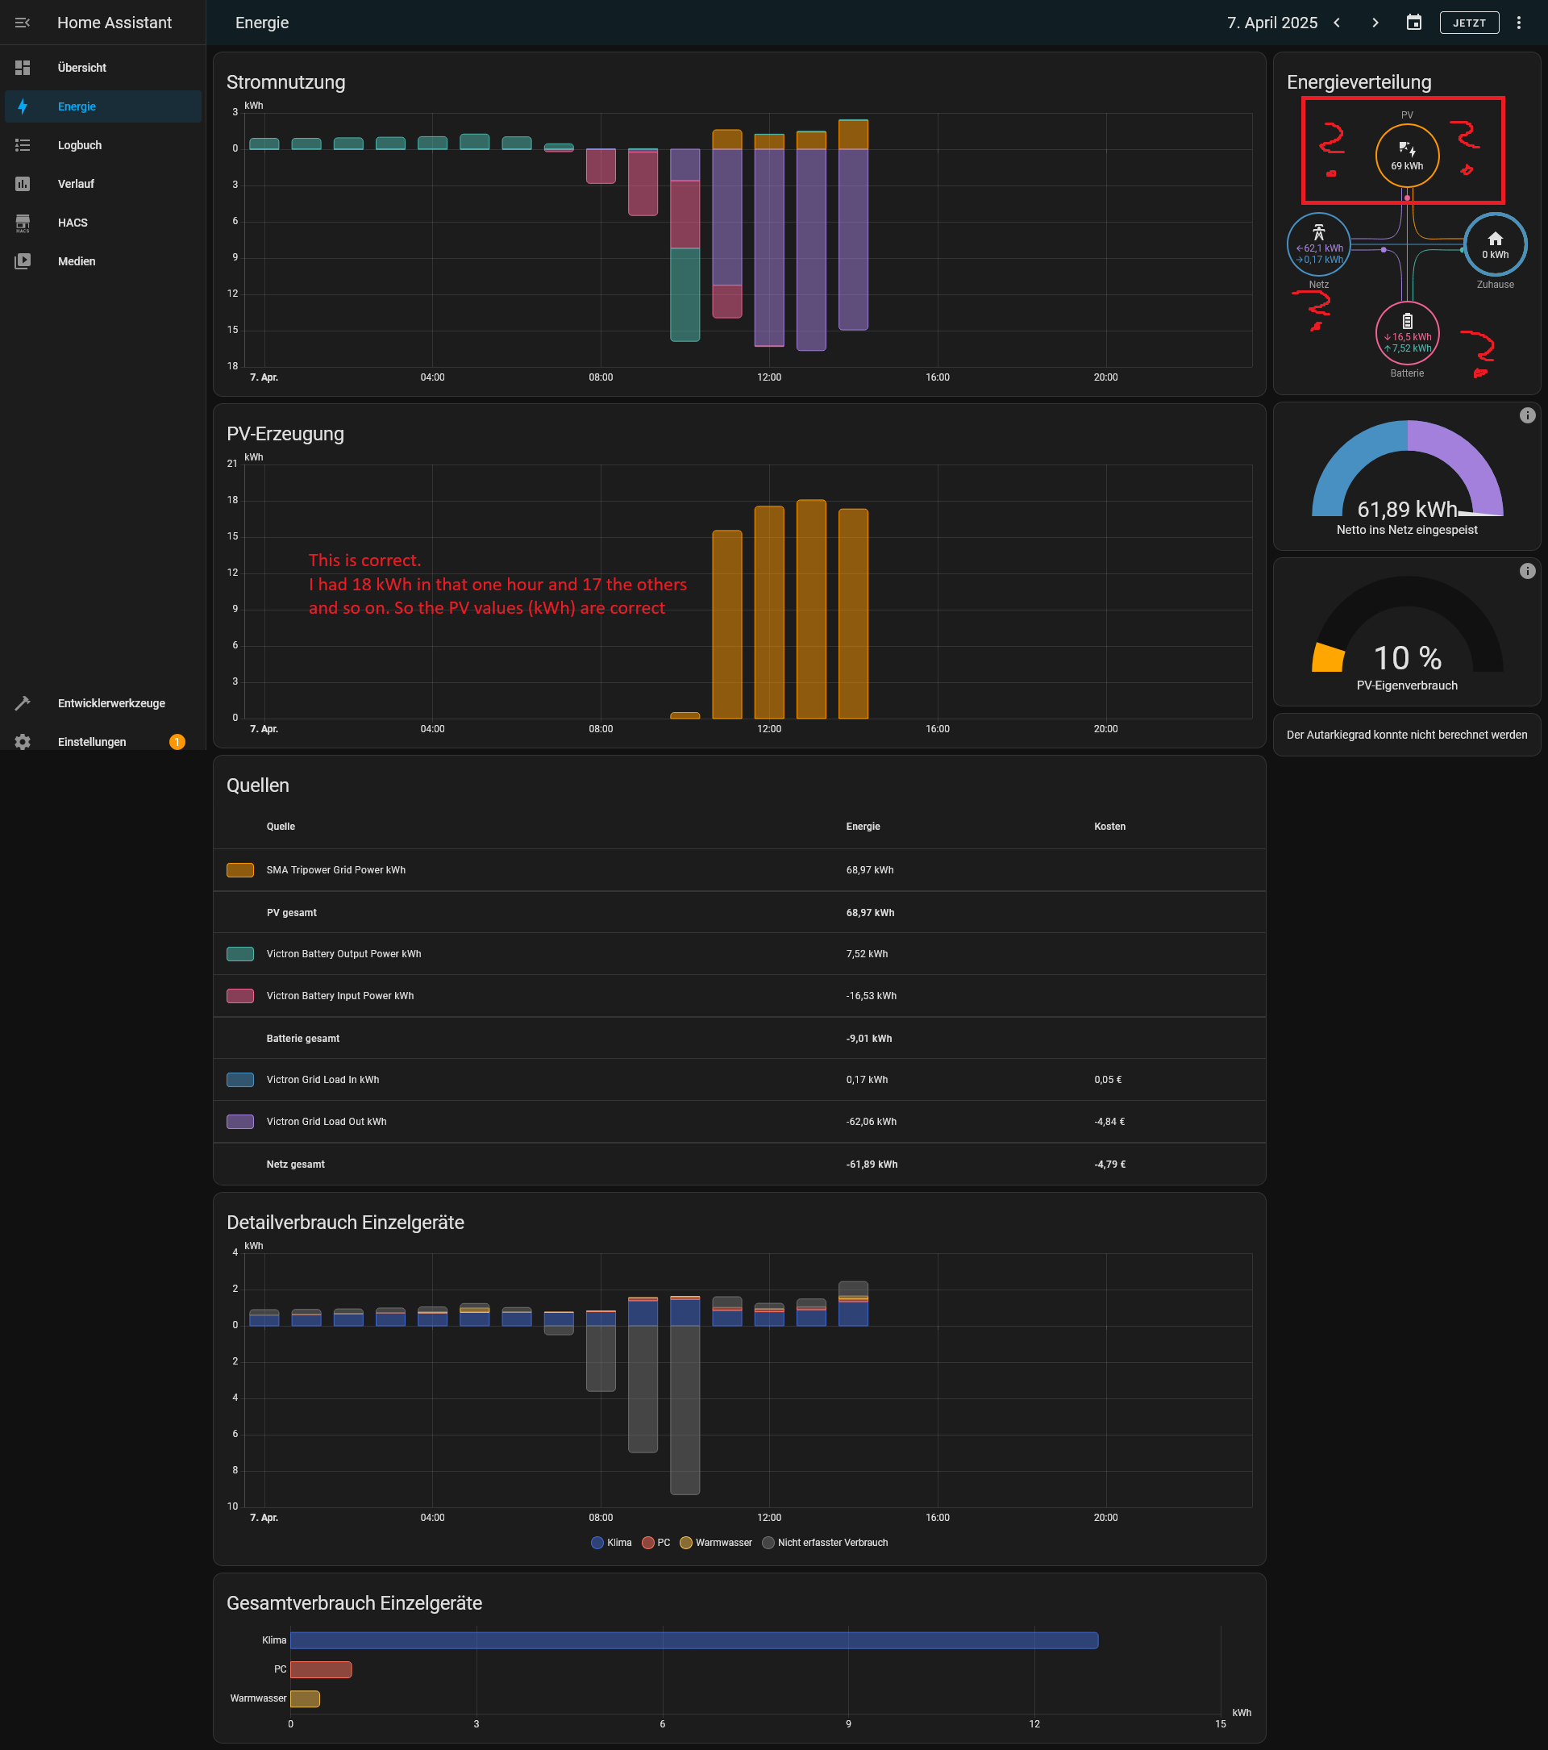
Task: Toggle Warmwasser in the chart legend
Action: 715,1543
